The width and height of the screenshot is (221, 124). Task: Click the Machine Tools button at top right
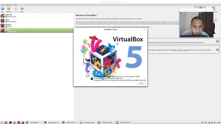click(x=200, y=8)
